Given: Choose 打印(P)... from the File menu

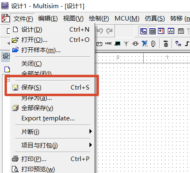Looking at the screenshot, I should pyautogui.click(x=53, y=159).
